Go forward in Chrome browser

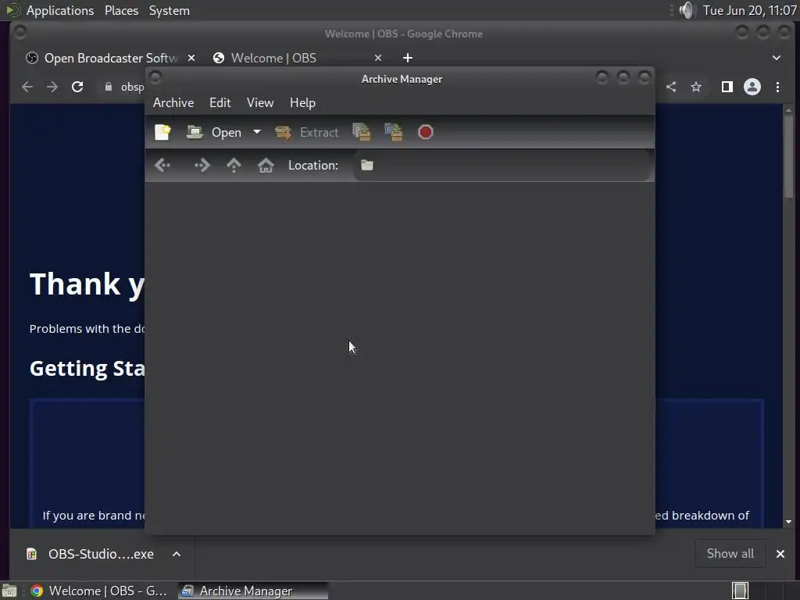coord(52,87)
